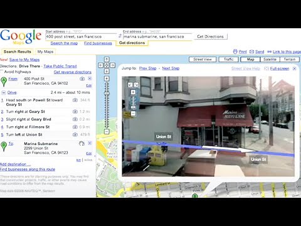Click the Drive link
The width and height of the screenshot is (301, 226).
tap(12, 92)
